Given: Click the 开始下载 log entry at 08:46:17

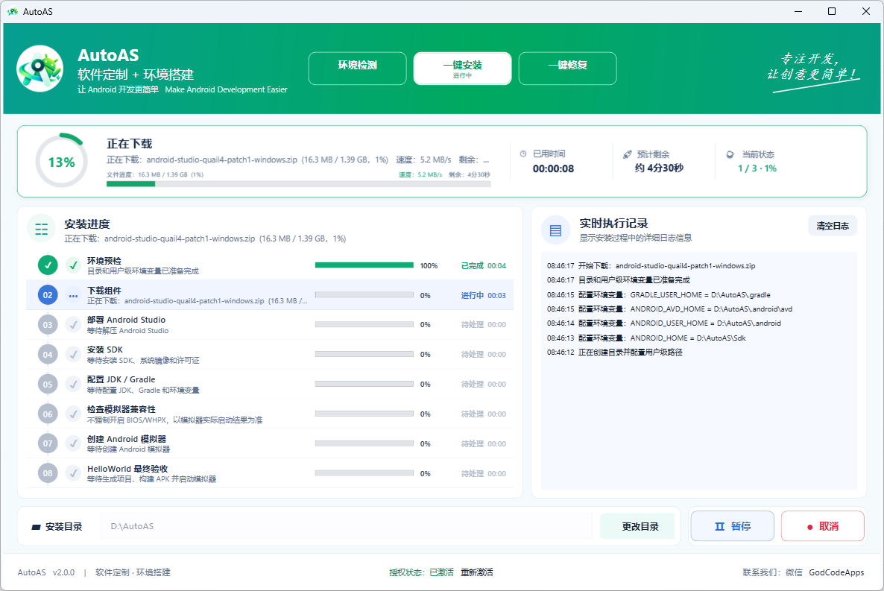Looking at the screenshot, I should (x=651, y=265).
